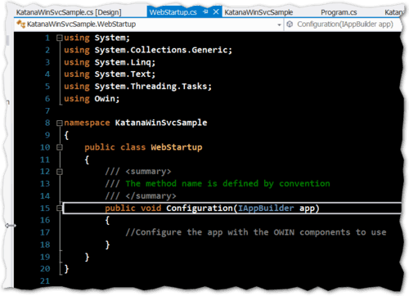Click the method icon beside Configuration(IAppBuilder app)
This screenshot has height=296, width=409.
290,25
